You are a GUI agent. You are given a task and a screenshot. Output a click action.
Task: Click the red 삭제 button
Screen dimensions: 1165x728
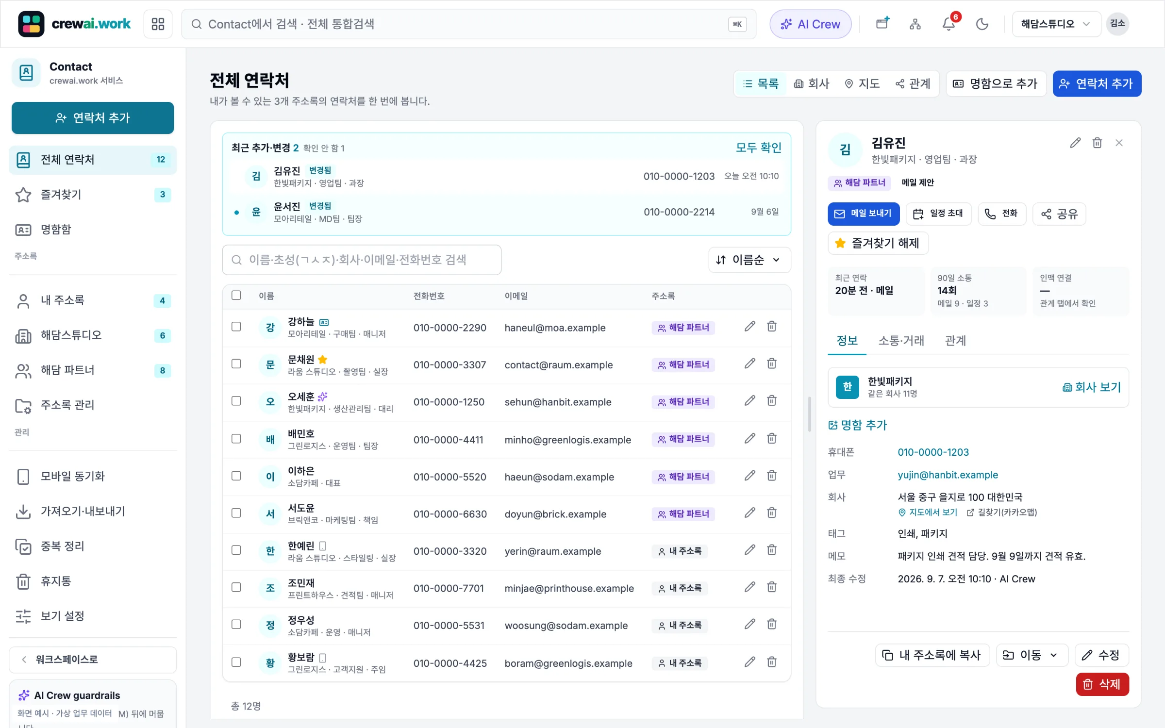[x=1102, y=684]
